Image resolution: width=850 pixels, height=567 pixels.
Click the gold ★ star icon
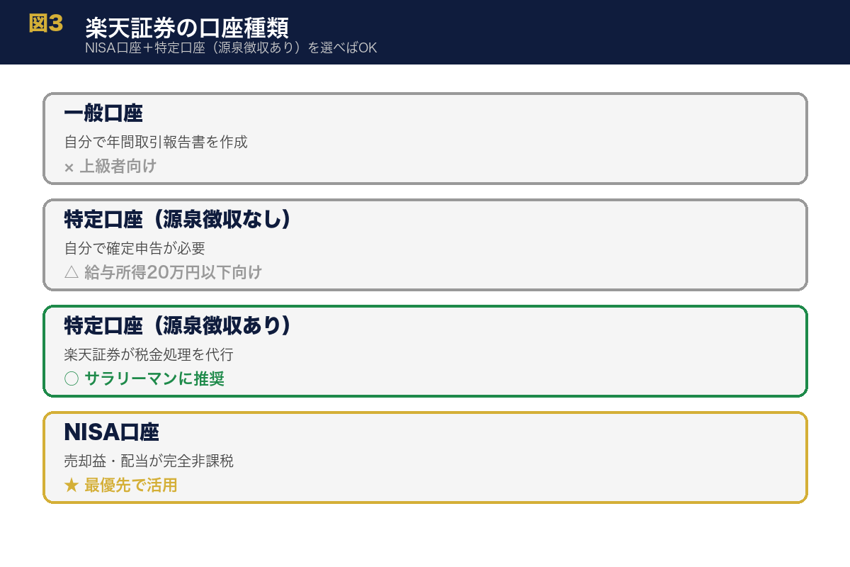[x=71, y=485]
